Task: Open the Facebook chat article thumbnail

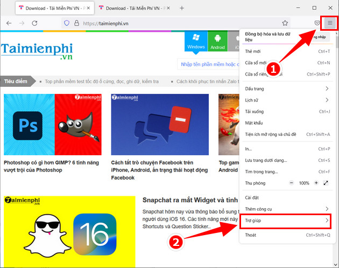Action: pos(160,125)
